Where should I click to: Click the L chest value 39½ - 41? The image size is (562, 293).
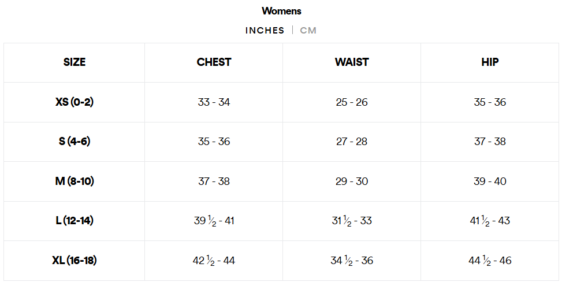click(214, 221)
